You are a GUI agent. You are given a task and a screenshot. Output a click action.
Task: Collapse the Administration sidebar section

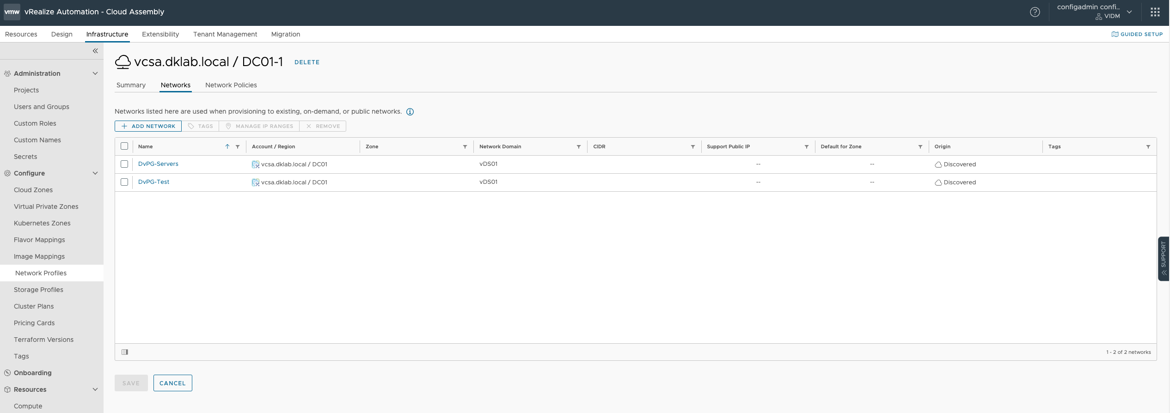point(95,73)
